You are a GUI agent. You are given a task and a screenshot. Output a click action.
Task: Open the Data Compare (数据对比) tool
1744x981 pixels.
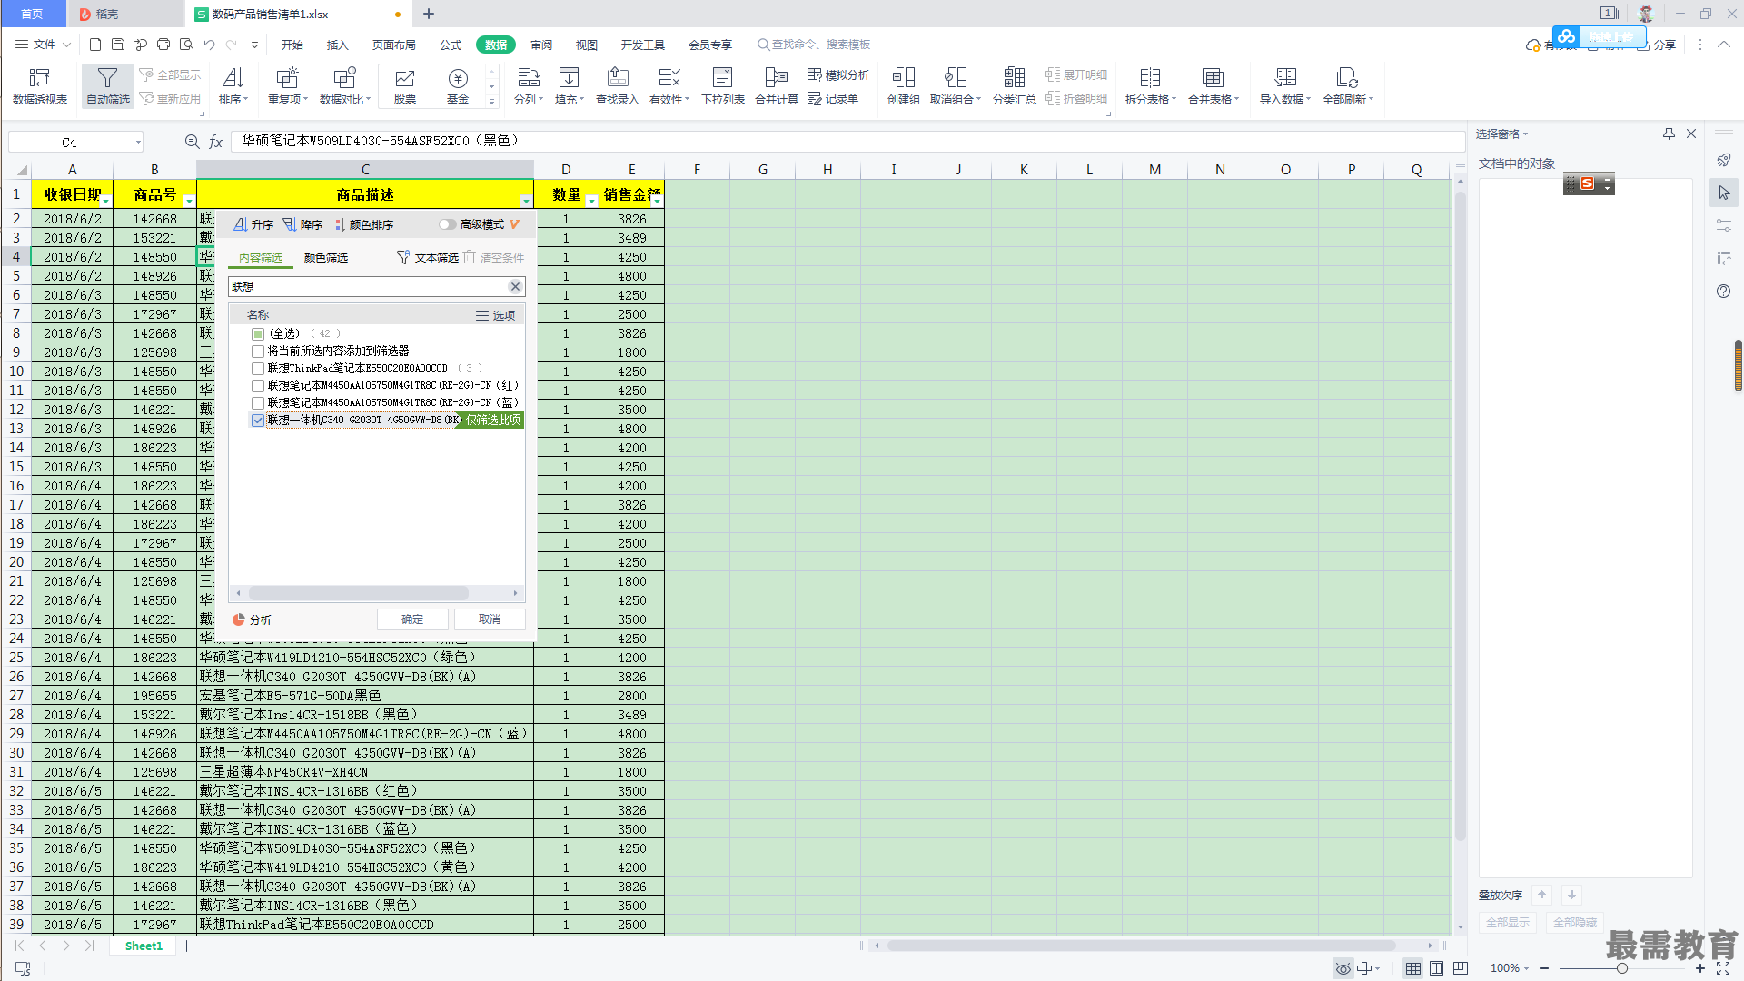(345, 86)
